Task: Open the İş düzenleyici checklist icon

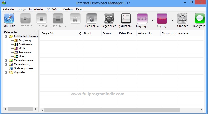Action: coord(126,18)
